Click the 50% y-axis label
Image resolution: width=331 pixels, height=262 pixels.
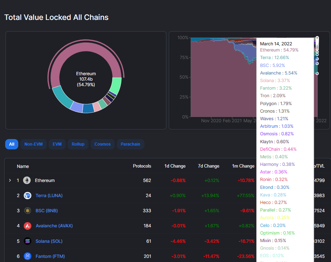(x=184, y=77)
